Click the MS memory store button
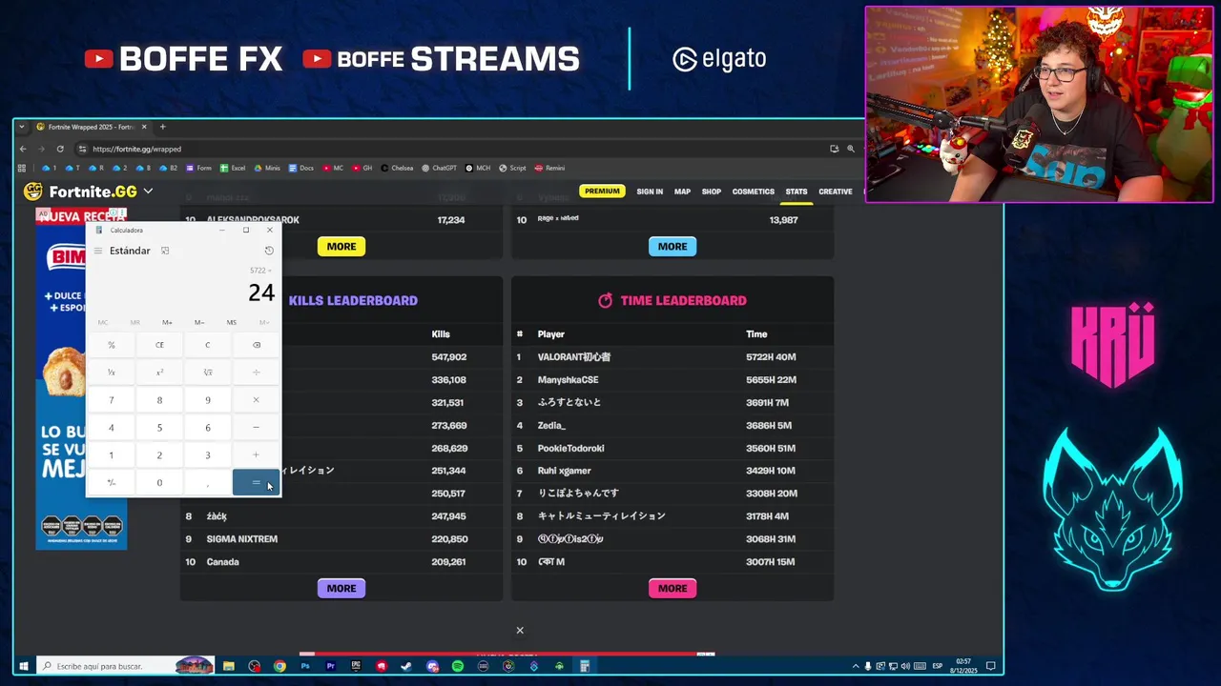Screen dimensions: 1221x686 pos(231,322)
